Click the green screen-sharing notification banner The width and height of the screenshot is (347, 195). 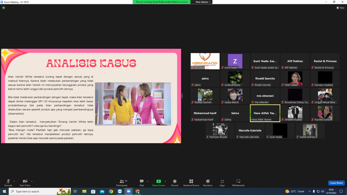162,2
